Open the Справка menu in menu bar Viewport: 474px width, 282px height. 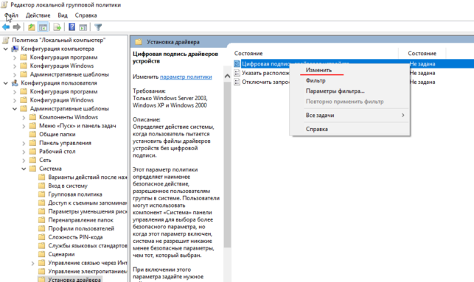[86, 15]
